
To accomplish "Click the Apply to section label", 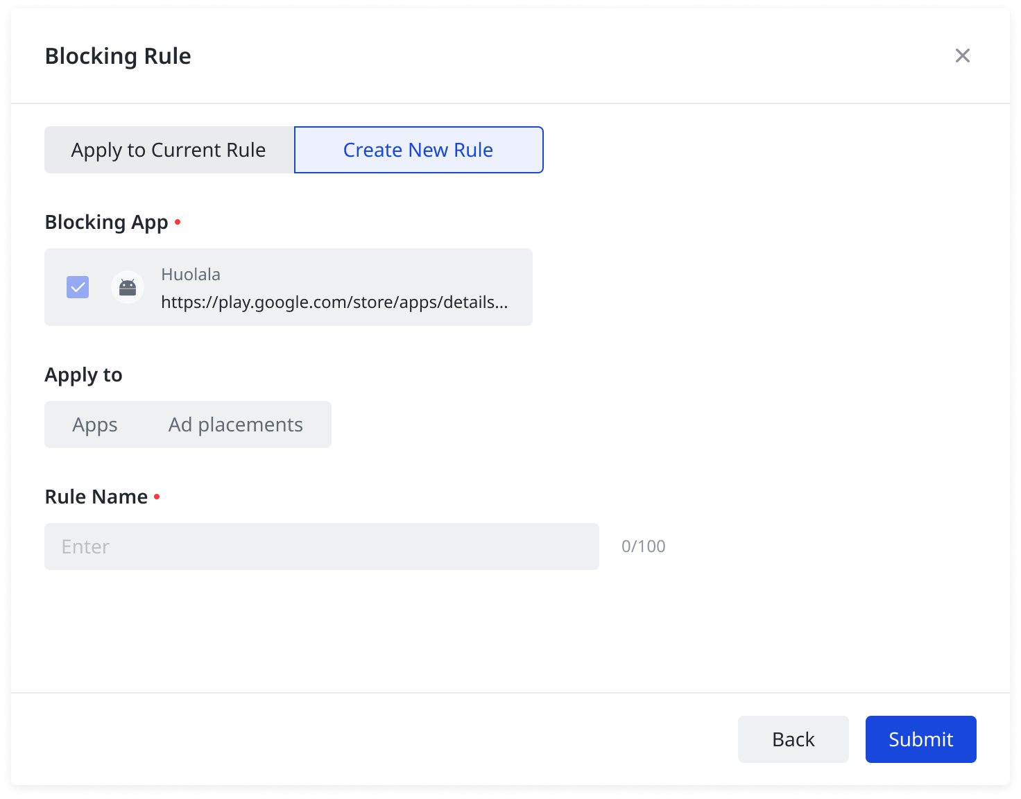I will pos(84,375).
